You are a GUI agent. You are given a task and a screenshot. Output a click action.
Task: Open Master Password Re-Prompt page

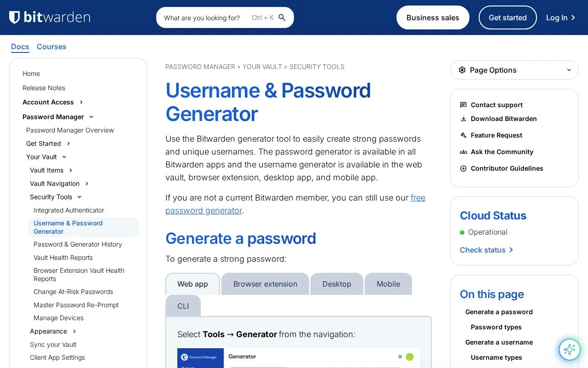pyautogui.click(x=76, y=305)
